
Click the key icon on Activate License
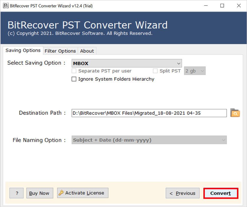click(x=61, y=193)
